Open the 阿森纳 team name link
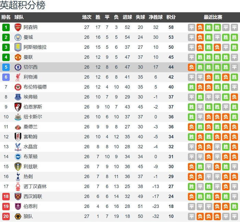 click(31, 27)
